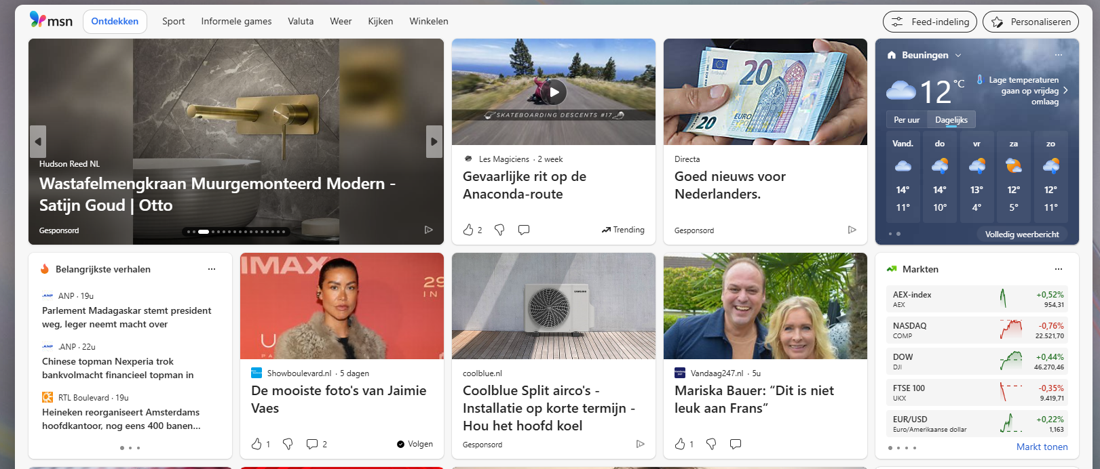Switch to Informele games tab
This screenshot has width=1100, height=469.
coord(236,22)
